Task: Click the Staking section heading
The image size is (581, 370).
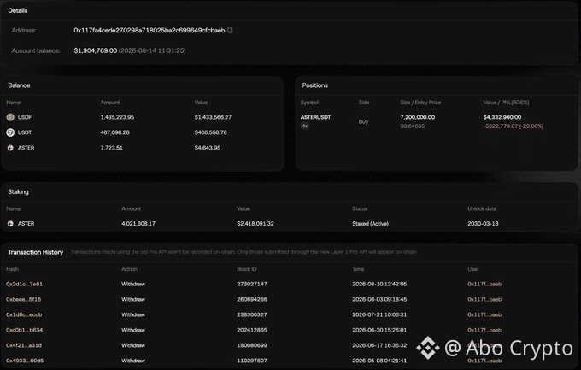Action: [18, 191]
